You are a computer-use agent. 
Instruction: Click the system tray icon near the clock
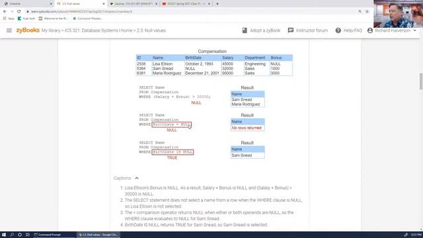click(x=406, y=235)
